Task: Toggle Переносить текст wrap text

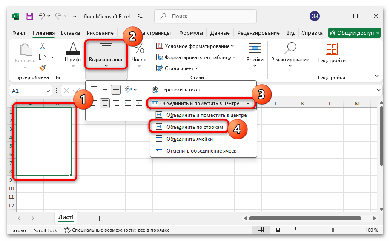Action: 176,90
